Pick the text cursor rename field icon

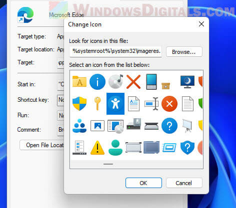coord(151,104)
